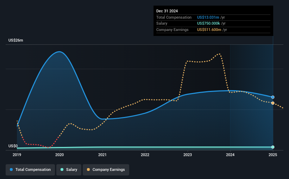The width and height of the screenshot is (289, 179).
Task: Click the US$511.600m company earnings value
Action: (209, 30)
